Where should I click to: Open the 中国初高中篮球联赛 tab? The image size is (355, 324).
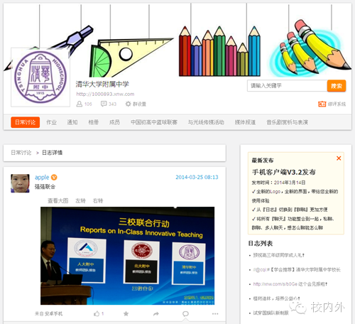click(x=154, y=122)
